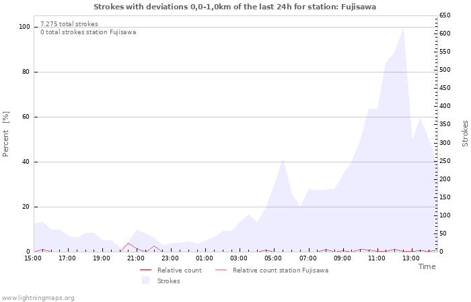Toggle the 'Relative count' legend entry

click(x=179, y=270)
